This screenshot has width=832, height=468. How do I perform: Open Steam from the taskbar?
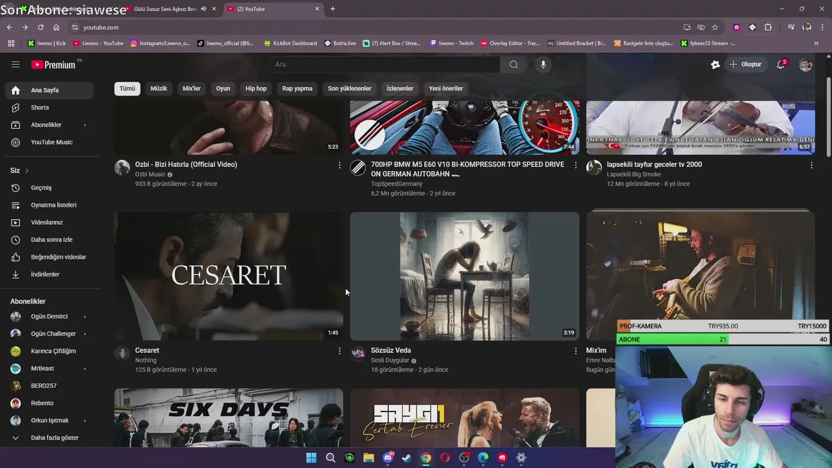pyautogui.click(x=406, y=458)
